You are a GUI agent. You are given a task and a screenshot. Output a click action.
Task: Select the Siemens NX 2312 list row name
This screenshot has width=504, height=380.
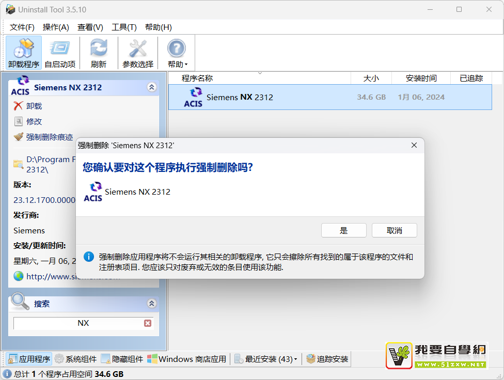240,97
